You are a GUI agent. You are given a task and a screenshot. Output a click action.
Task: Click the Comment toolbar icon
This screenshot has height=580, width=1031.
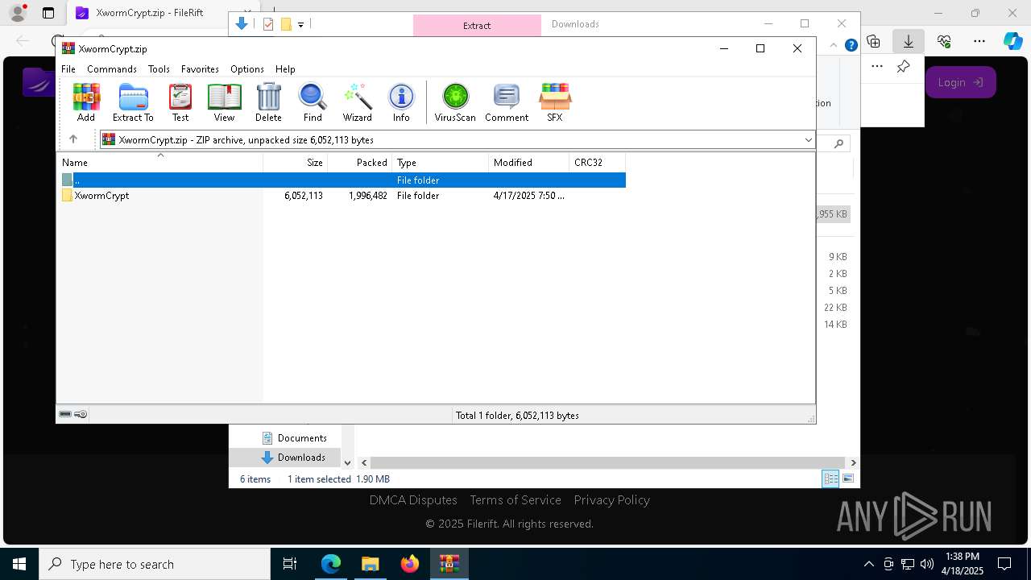(x=507, y=102)
